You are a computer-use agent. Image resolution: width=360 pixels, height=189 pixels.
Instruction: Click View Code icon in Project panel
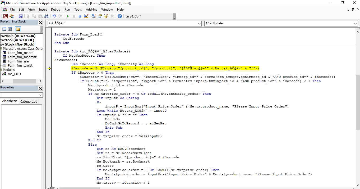point(4,29)
